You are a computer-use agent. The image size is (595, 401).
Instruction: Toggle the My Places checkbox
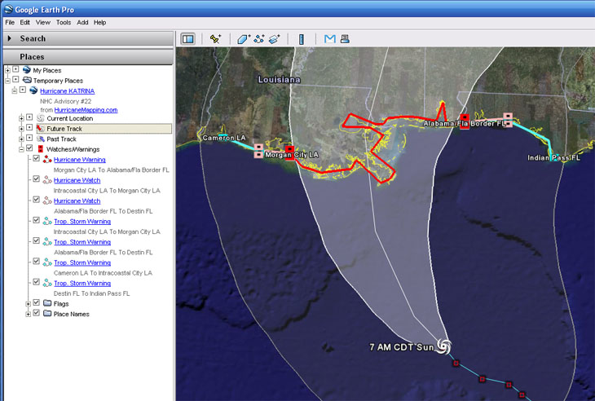coord(15,69)
